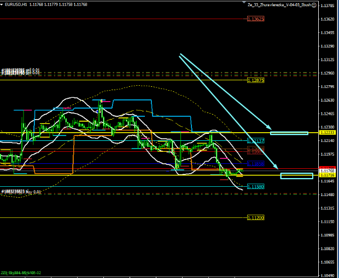This screenshot has height=278, width=339.
Task: Select the red 1.13625 level tag
Action: (x=255, y=19)
